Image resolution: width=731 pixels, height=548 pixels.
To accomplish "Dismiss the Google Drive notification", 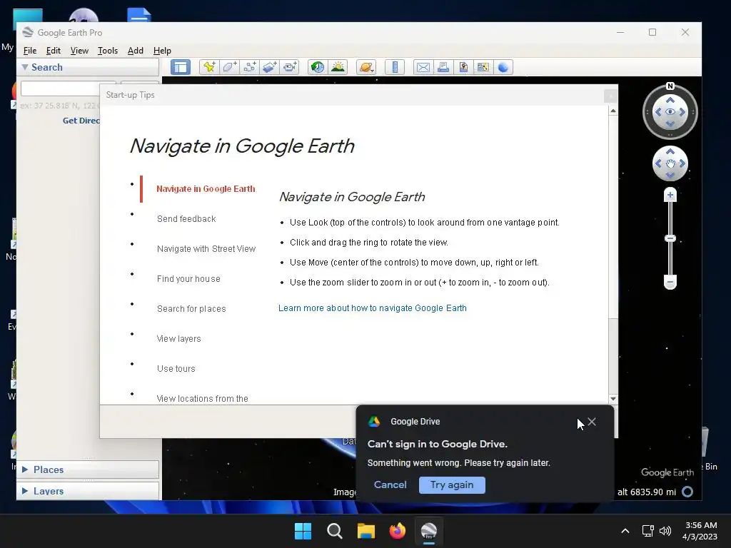I will coord(592,422).
